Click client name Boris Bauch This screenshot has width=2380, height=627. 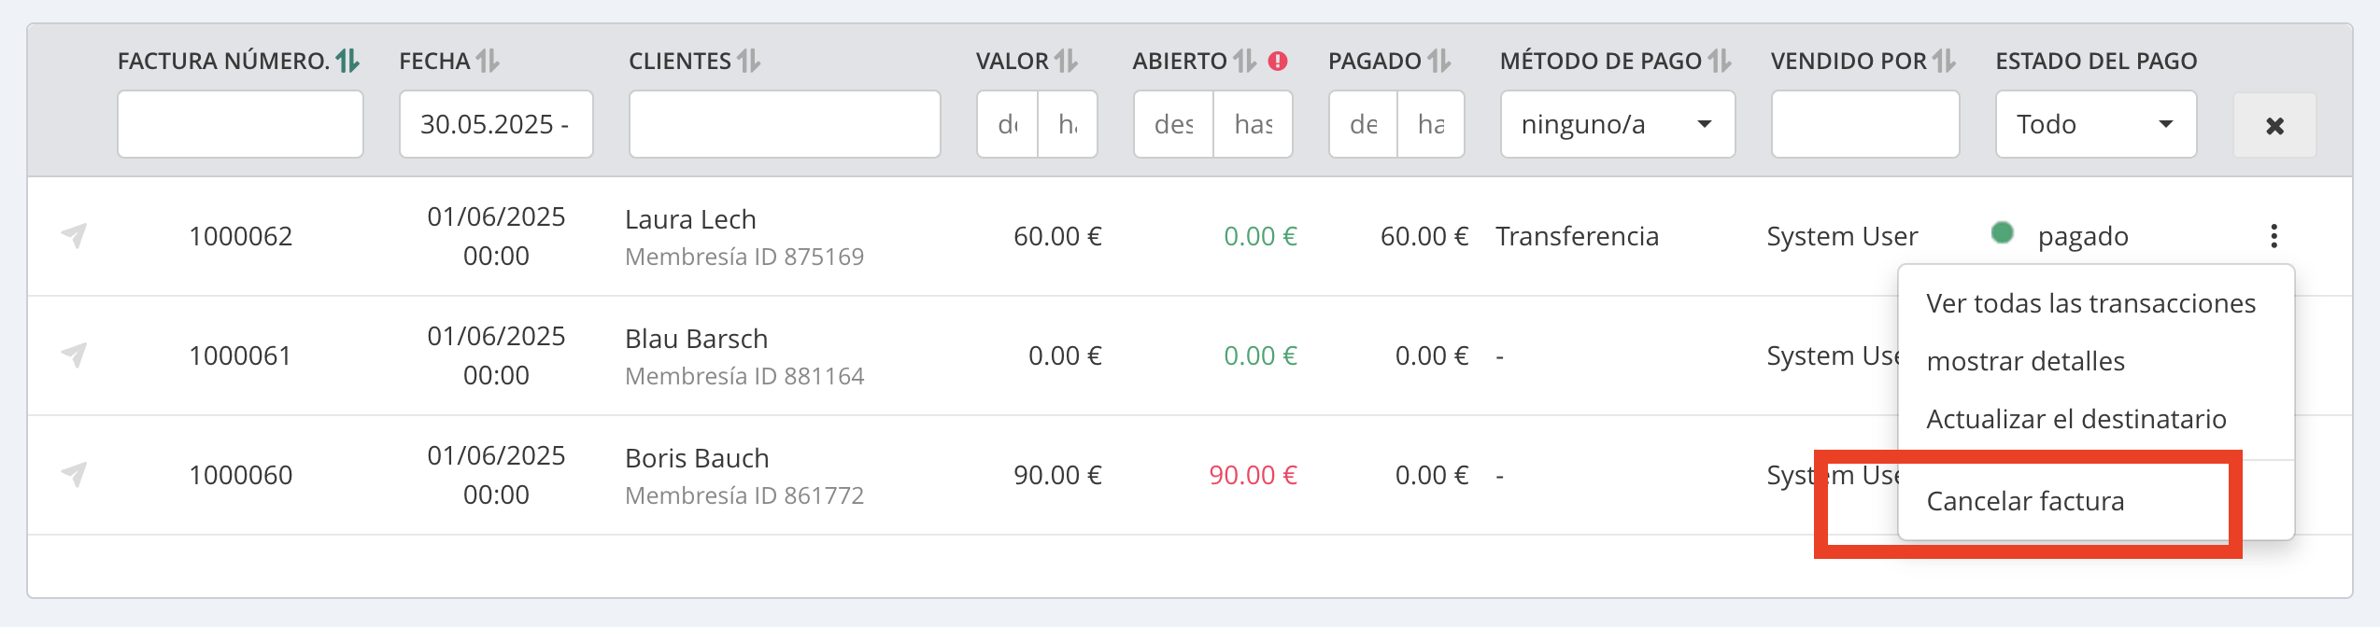[x=697, y=458]
